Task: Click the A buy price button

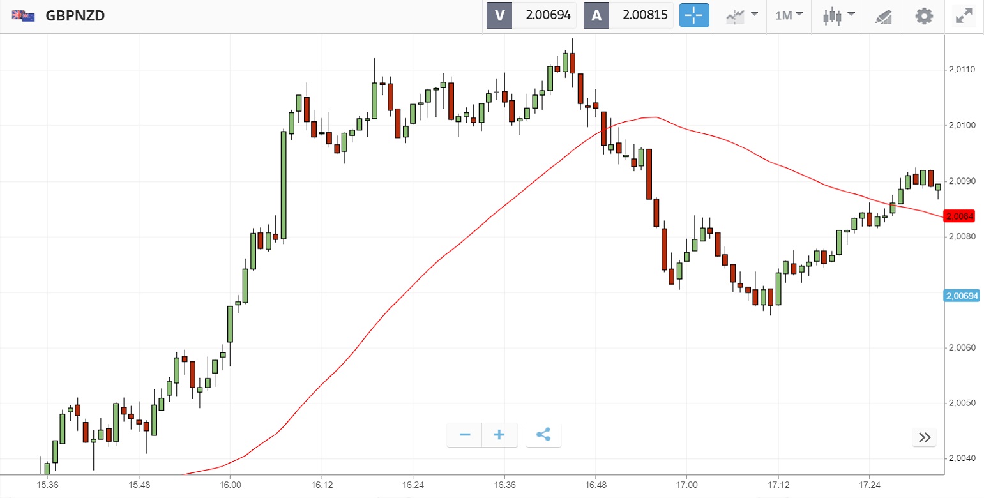Action: click(596, 16)
